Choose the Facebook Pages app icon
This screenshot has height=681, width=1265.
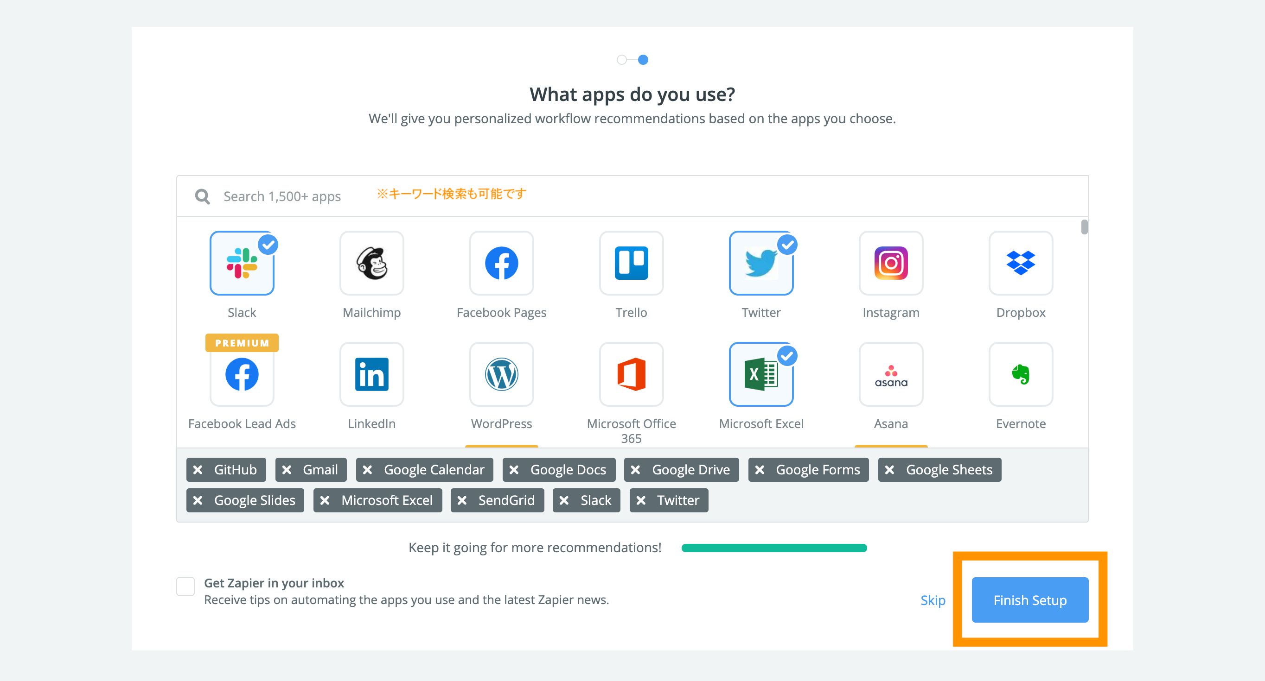501,264
